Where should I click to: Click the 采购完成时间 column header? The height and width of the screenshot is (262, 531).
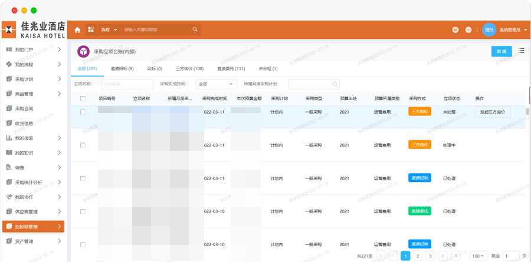tap(215, 99)
